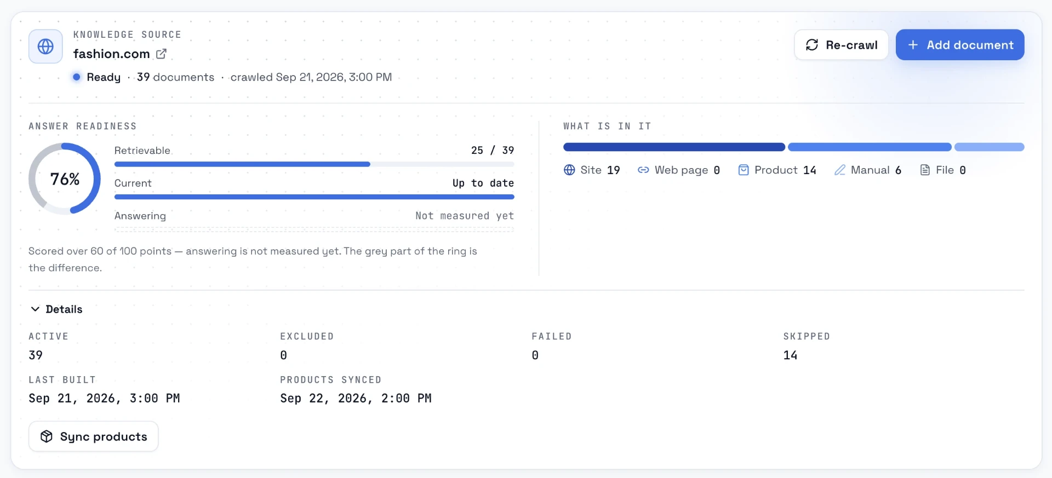Click the Retrievable progress bar

(x=314, y=164)
